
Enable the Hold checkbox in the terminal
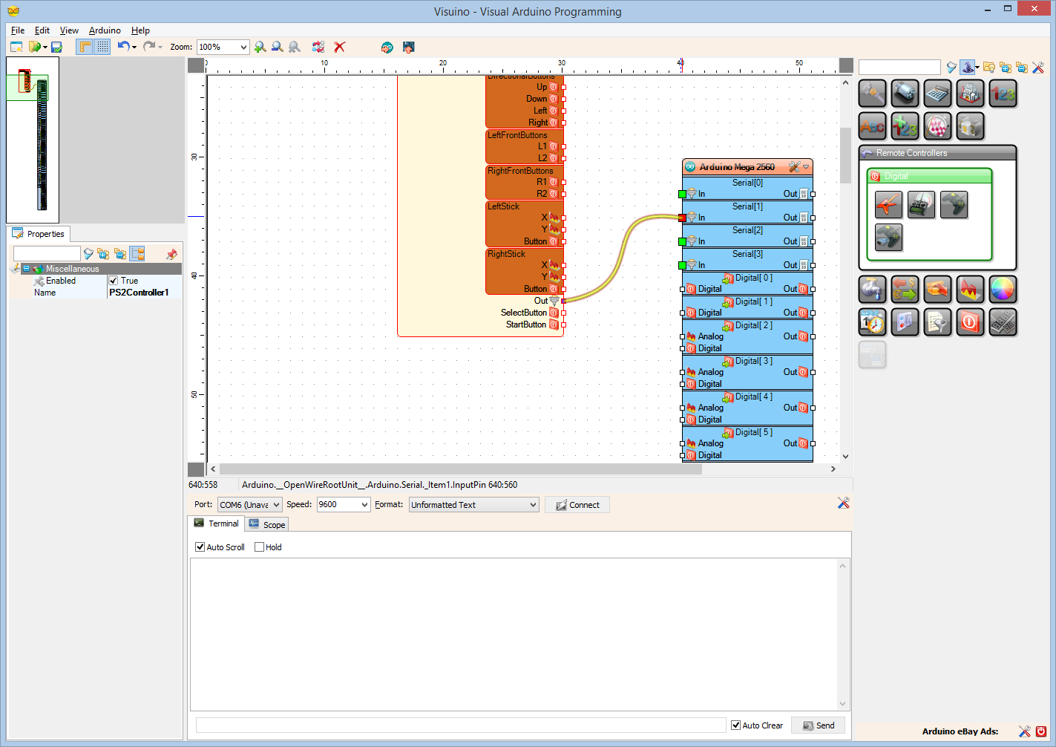tap(258, 547)
